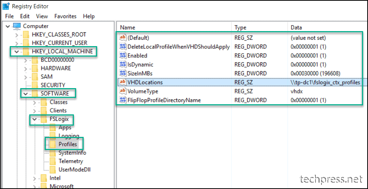
Task: Expand the HARDWARE key
Action: point(26,69)
